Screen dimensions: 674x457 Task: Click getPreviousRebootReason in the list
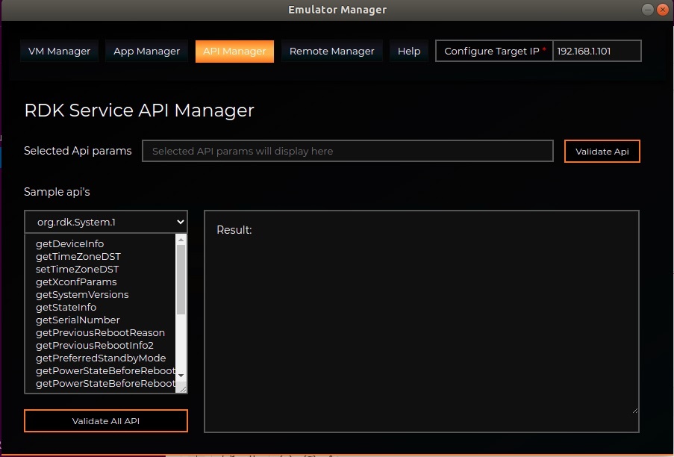pyautogui.click(x=100, y=333)
